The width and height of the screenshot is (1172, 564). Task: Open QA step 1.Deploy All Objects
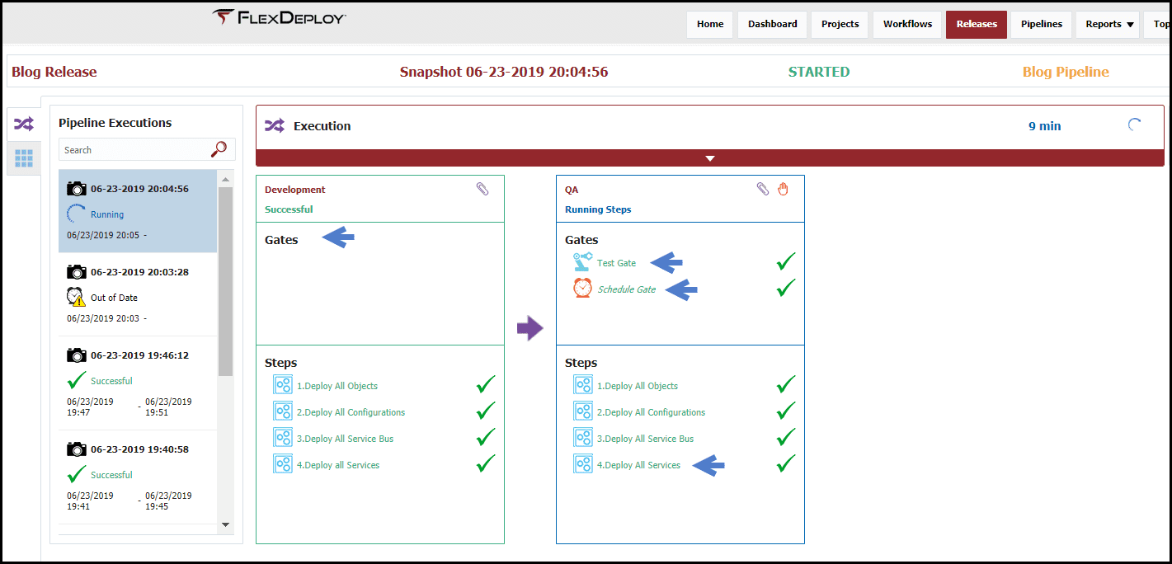[x=638, y=386]
